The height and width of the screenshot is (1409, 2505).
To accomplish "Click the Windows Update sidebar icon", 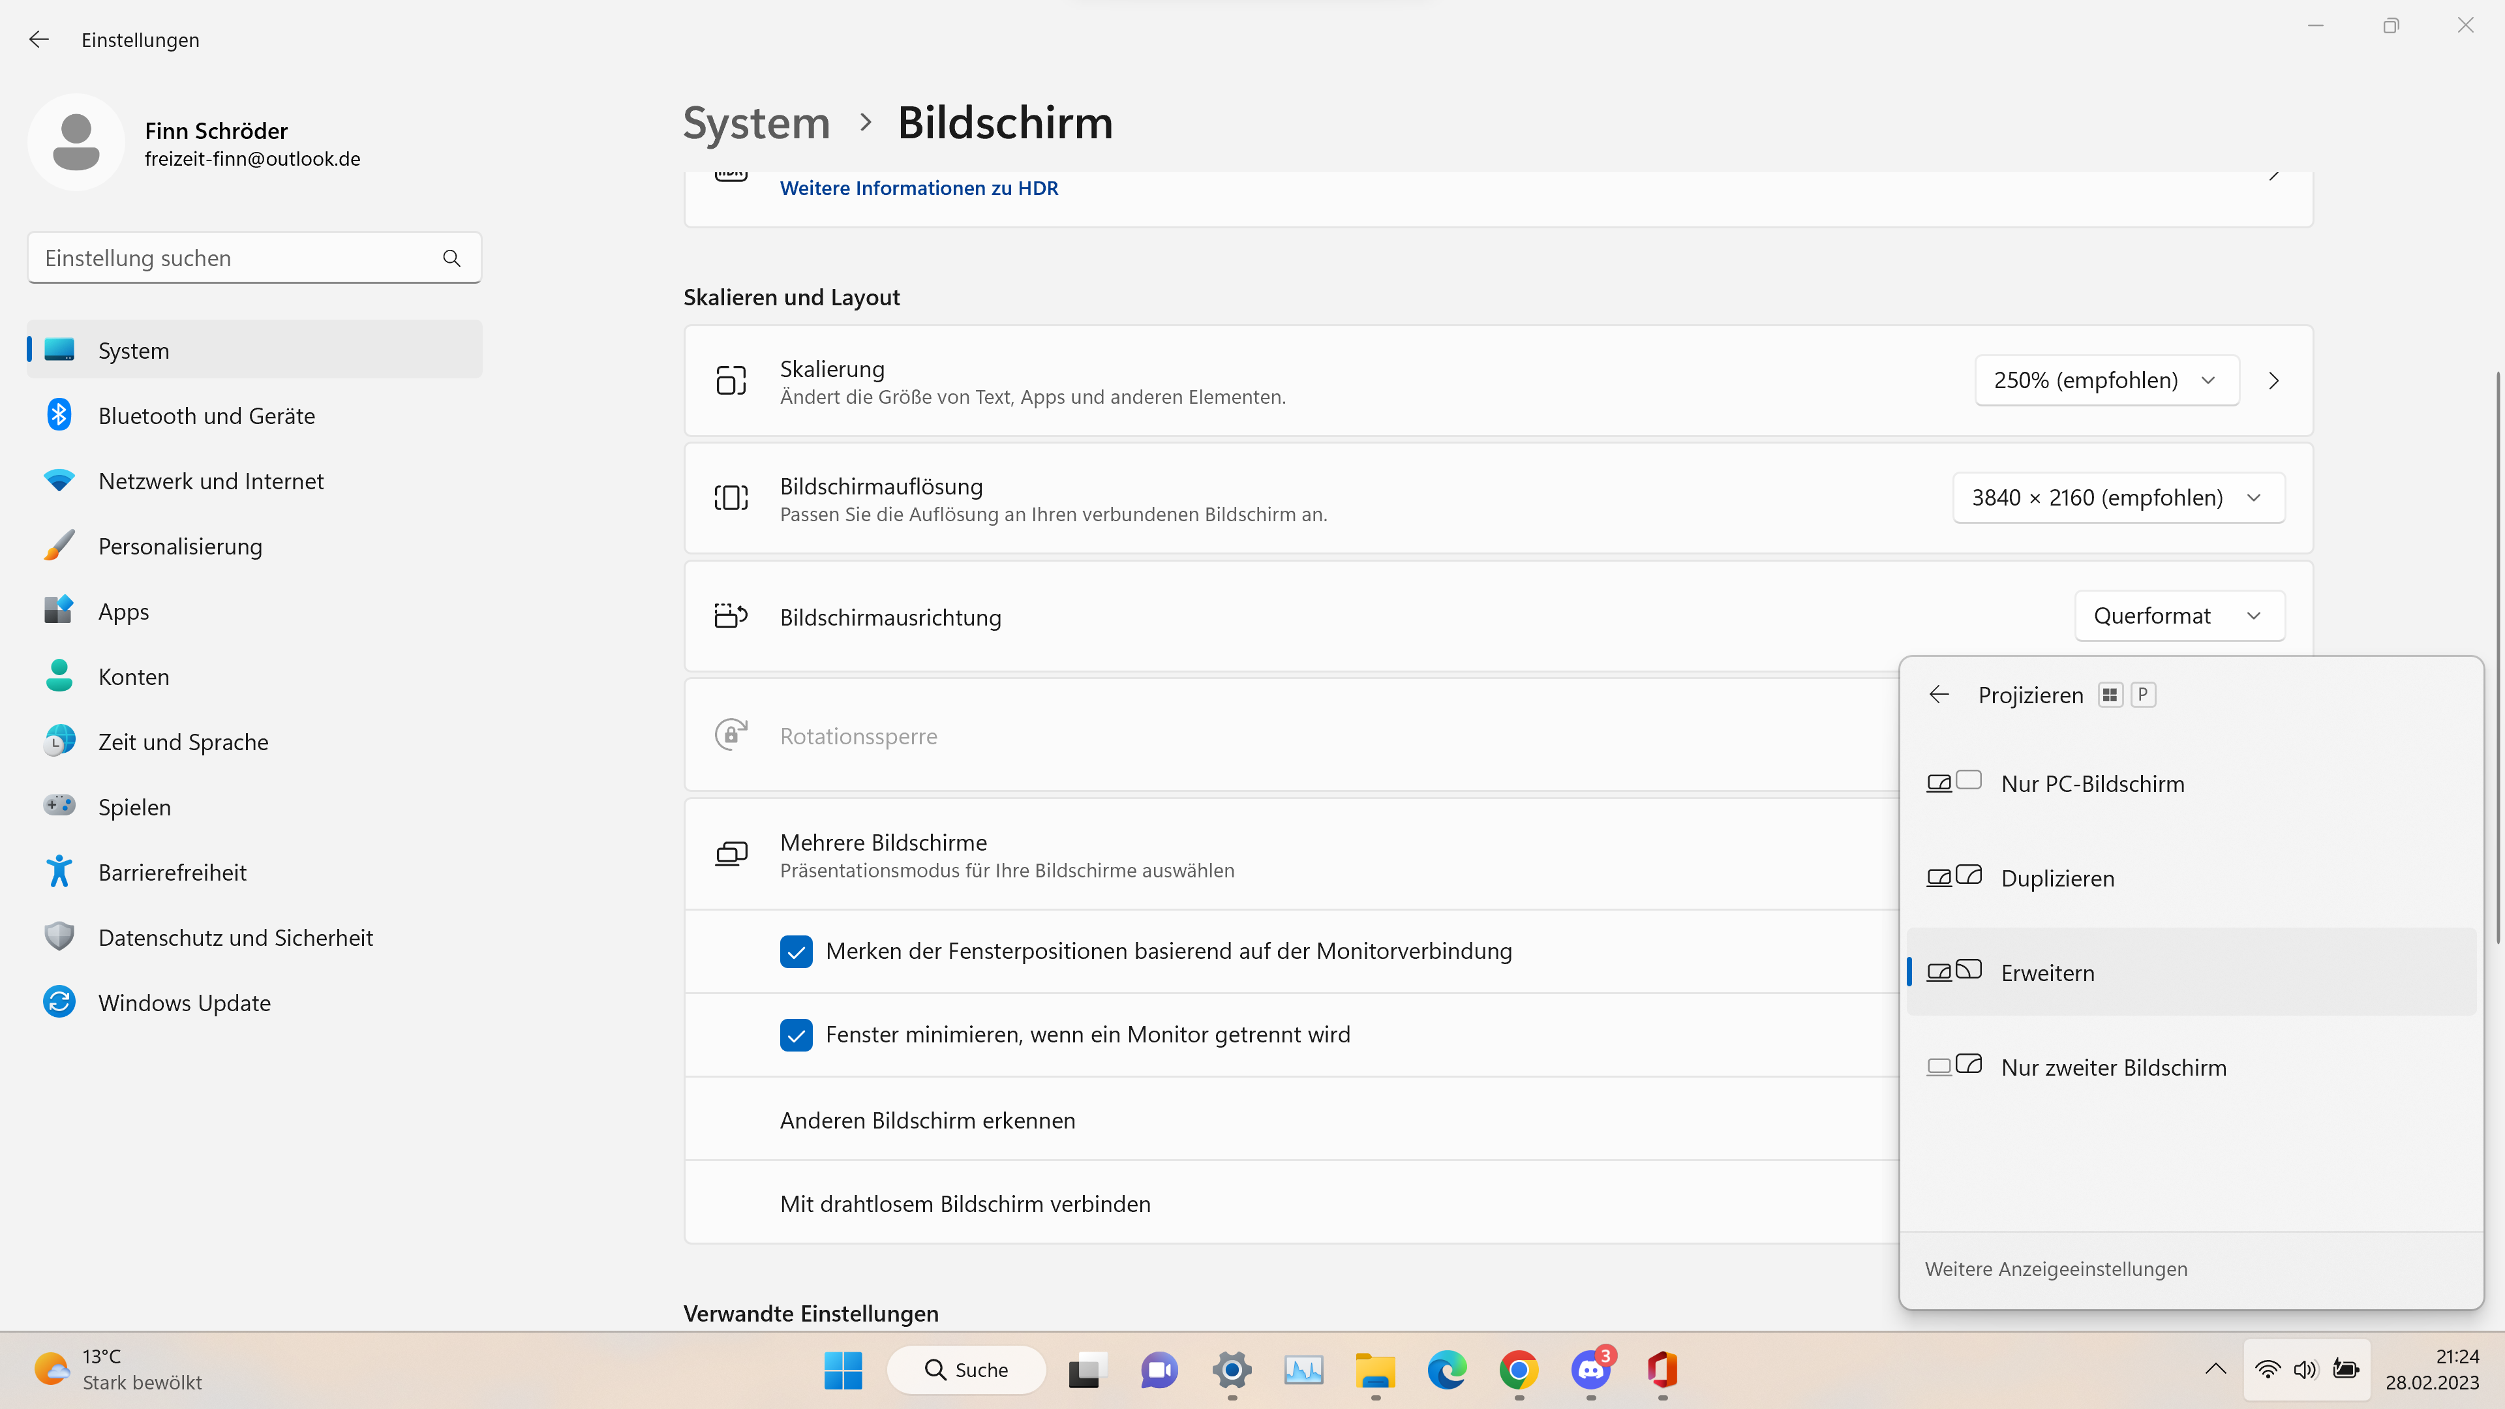I will coord(59,1001).
